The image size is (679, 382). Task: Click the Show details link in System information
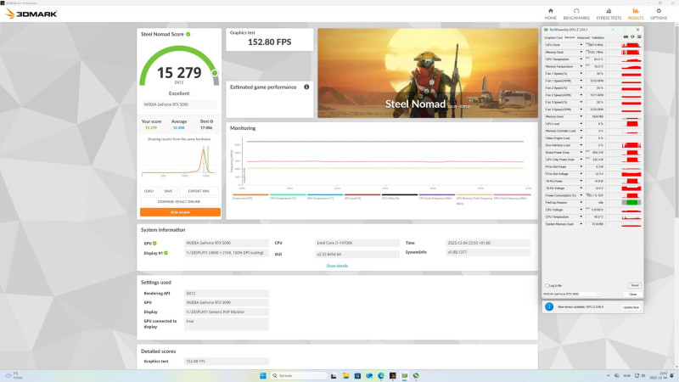coord(337,266)
